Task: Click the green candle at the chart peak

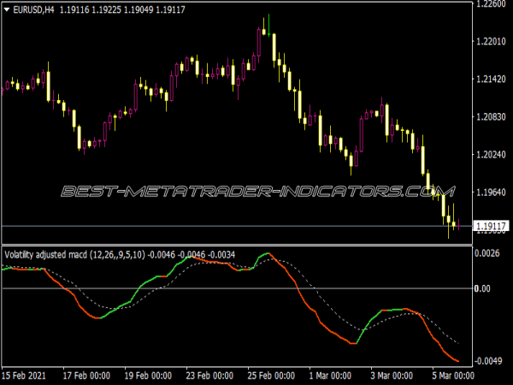Action: click(269, 25)
